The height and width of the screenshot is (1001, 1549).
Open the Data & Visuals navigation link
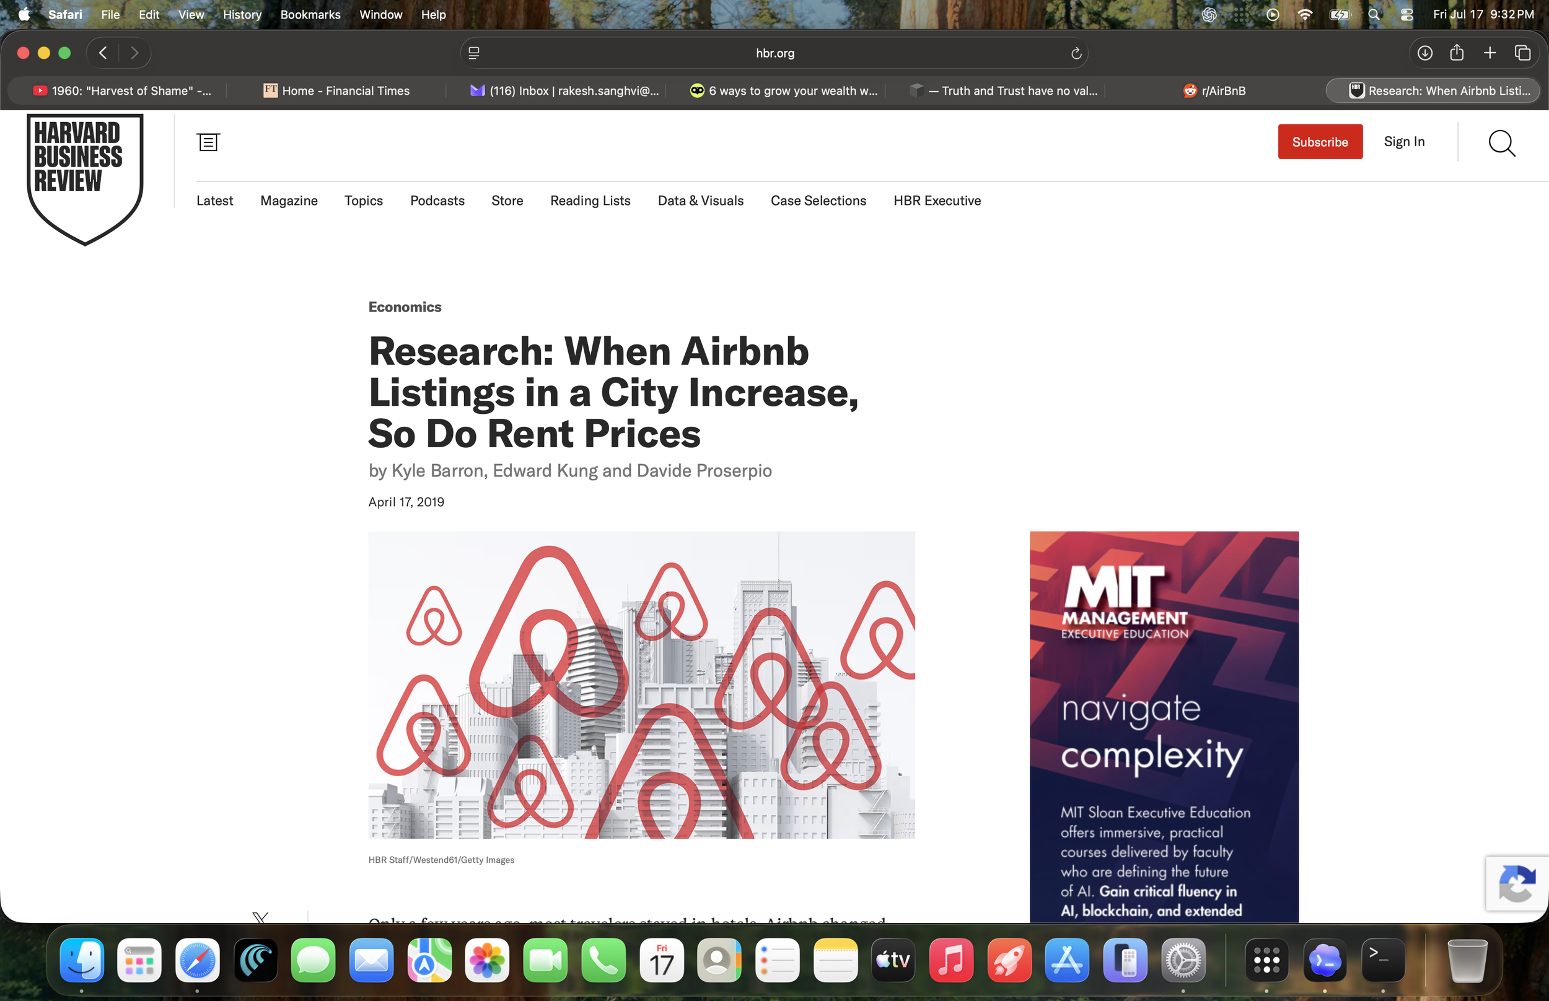[x=700, y=201]
